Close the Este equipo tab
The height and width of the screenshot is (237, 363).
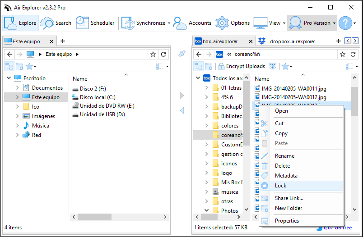point(51,41)
